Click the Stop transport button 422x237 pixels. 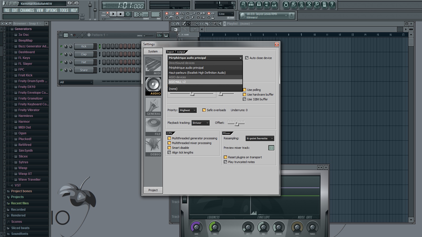pos(121,14)
